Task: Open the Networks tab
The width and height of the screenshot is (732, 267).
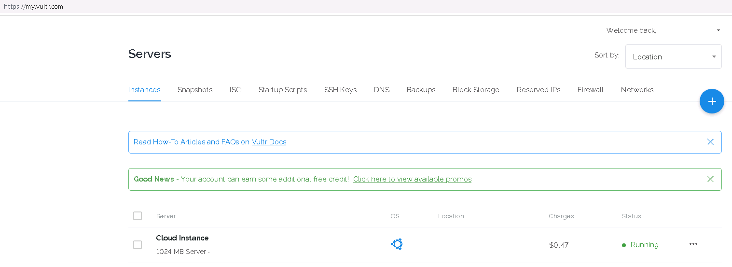Action: click(637, 90)
